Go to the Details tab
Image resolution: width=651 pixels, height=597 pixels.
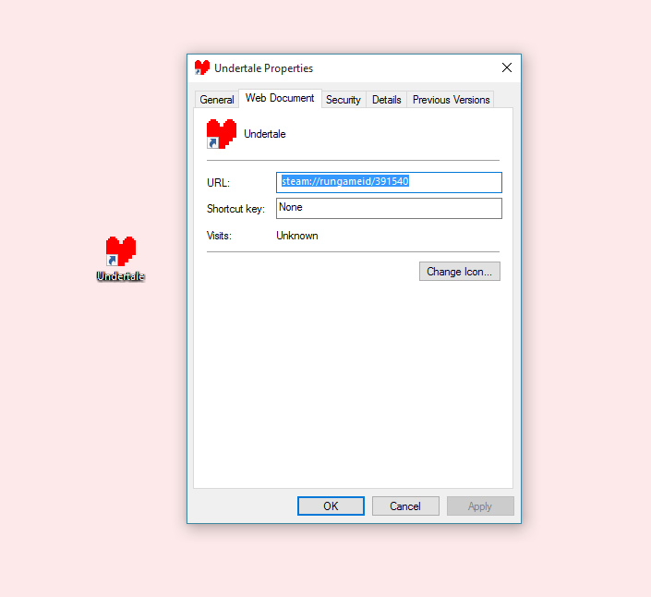(387, 100)
